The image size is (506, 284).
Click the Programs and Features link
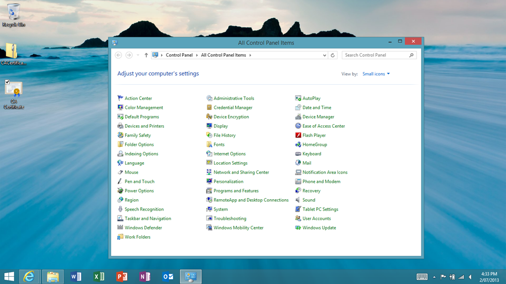[x=236, y=191]
